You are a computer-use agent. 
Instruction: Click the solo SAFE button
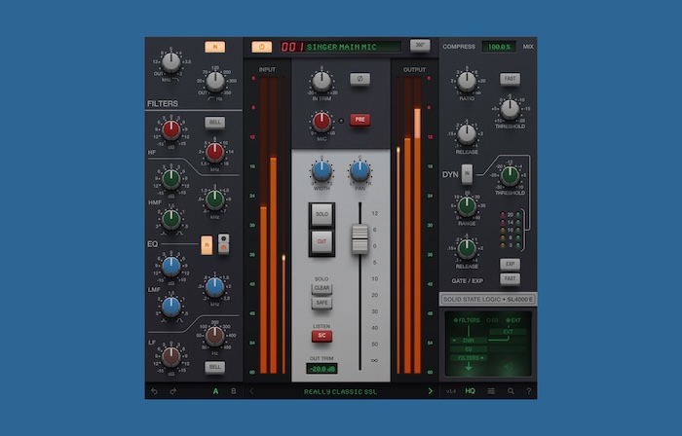[x=322, y=303]
